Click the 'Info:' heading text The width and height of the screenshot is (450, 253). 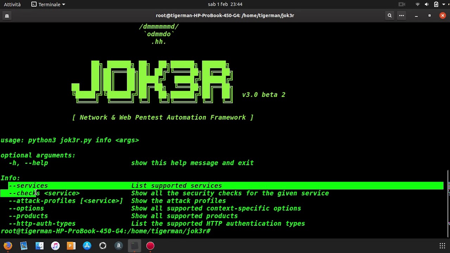coord(10,178)
